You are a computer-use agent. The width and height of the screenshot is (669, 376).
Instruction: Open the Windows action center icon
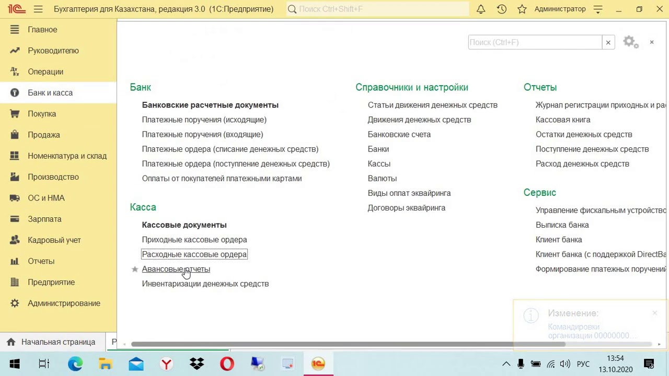[649, 364]
